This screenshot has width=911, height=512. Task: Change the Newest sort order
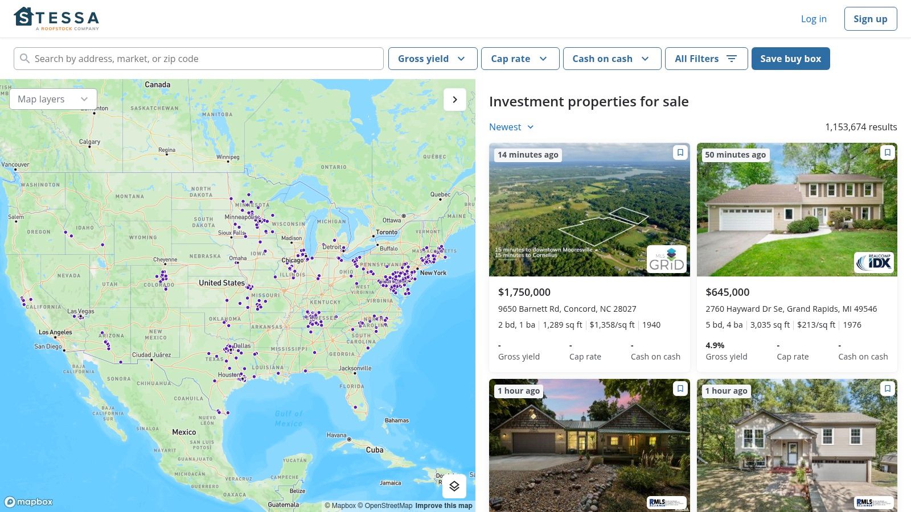point(511,127)
